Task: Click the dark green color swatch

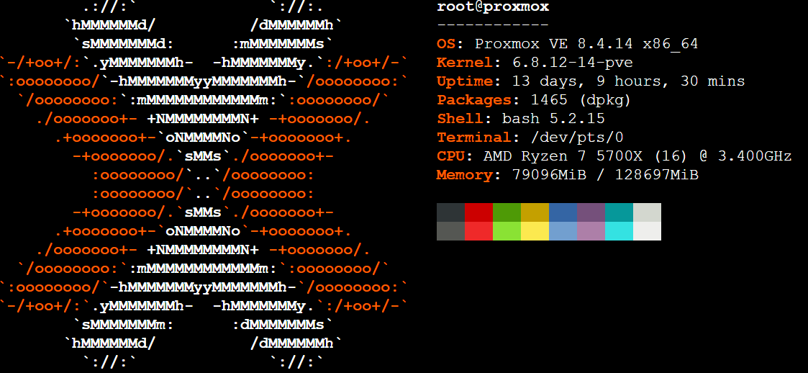Action: [x=507, y=212]
